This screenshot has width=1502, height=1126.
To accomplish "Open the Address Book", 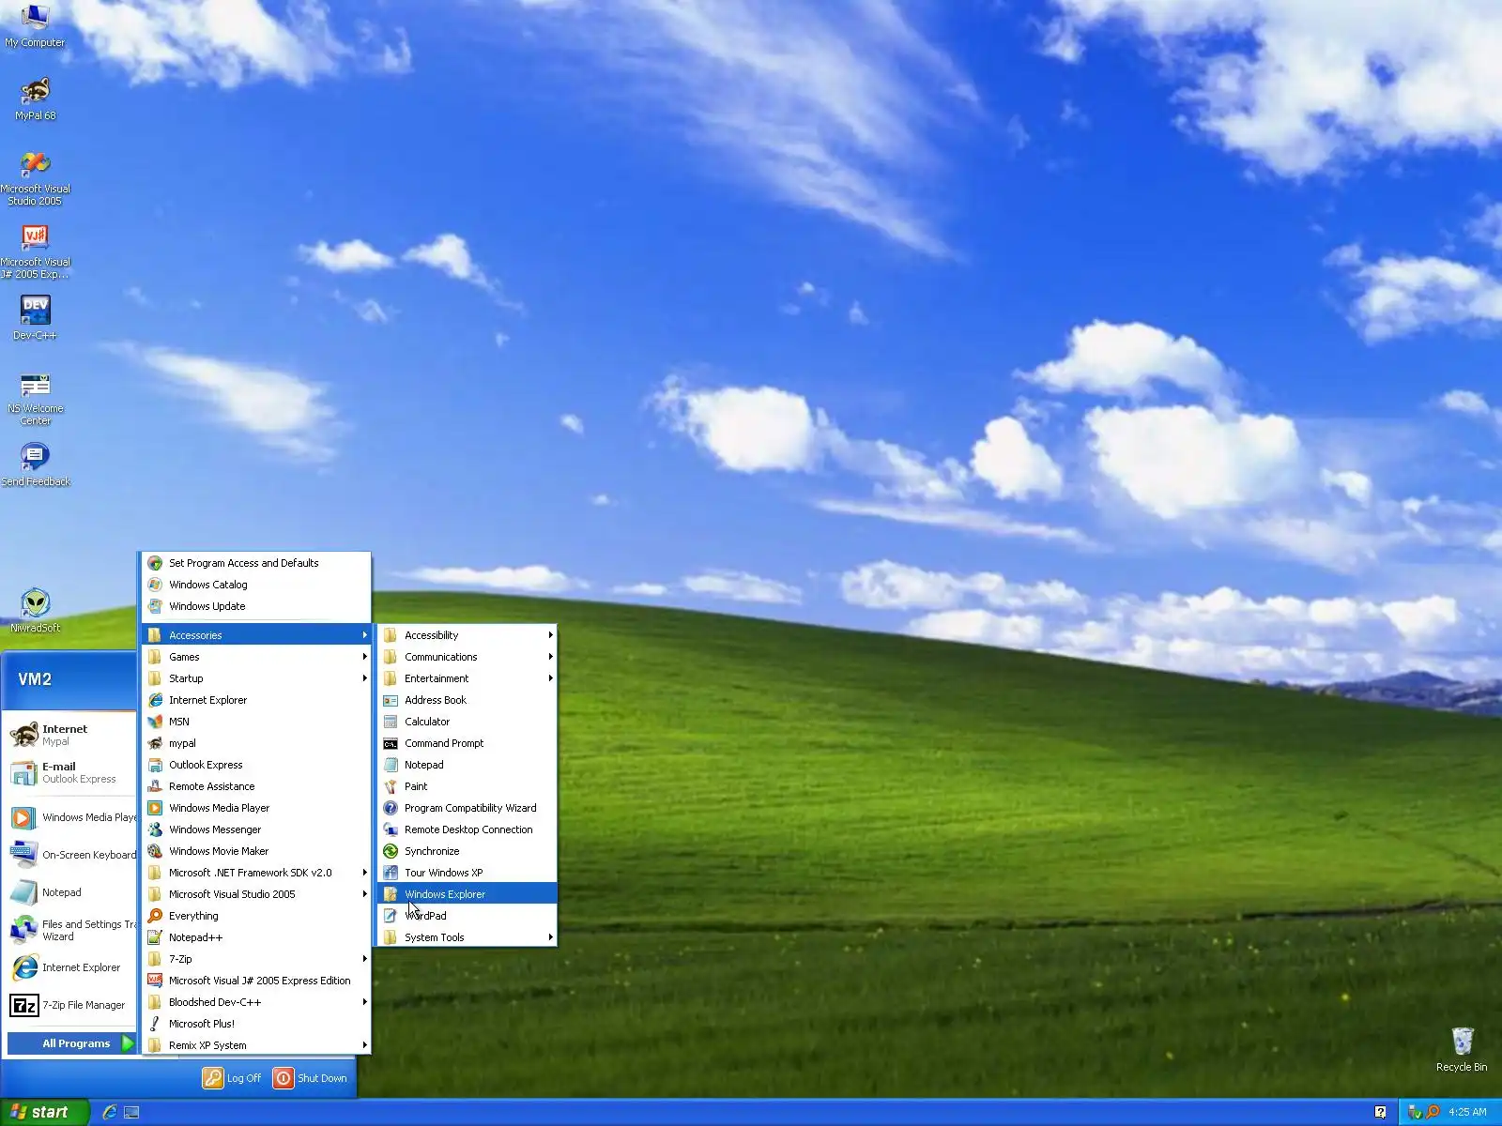I will (x=467, y=700).
